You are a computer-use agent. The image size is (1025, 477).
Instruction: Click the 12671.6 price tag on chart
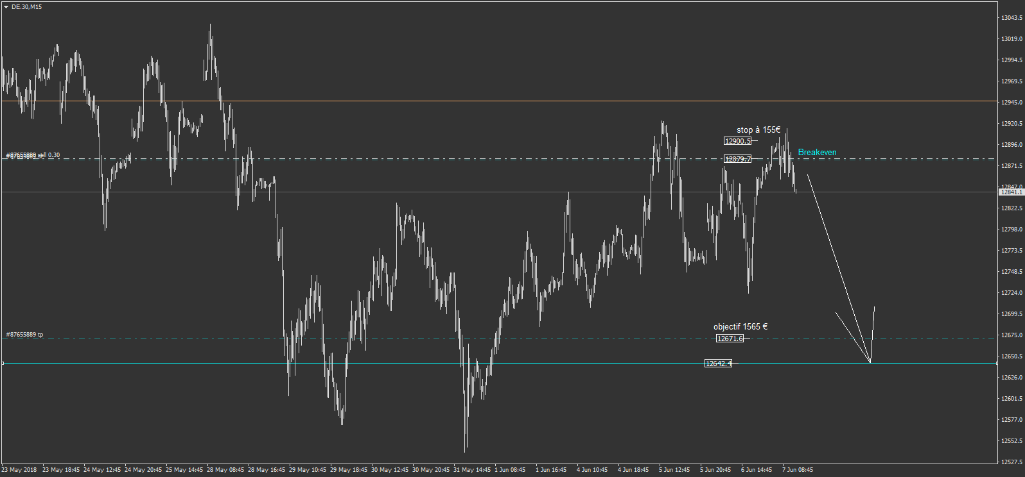[730, 339]
